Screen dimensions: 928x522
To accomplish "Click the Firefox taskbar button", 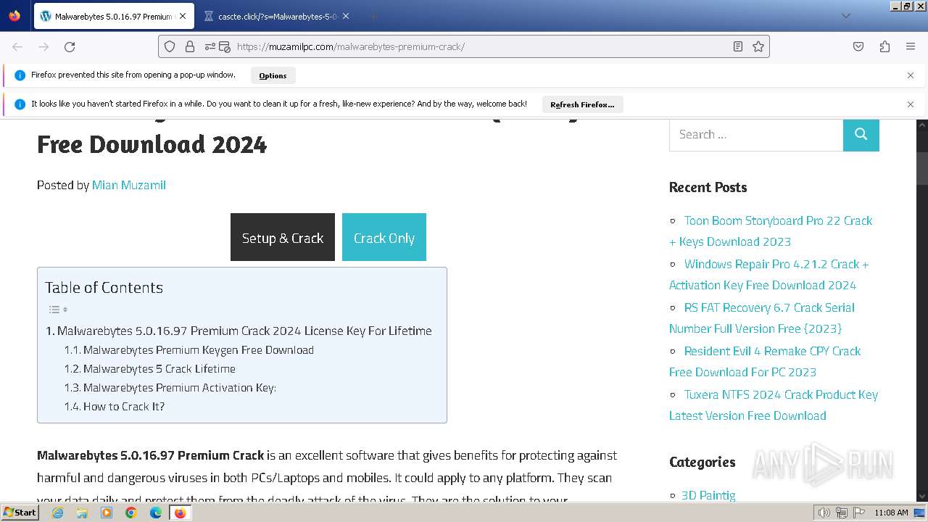I will click(x=180, y=513).
